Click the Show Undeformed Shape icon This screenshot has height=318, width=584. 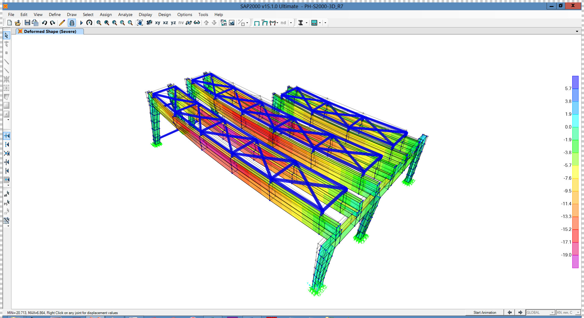[257, 23]
